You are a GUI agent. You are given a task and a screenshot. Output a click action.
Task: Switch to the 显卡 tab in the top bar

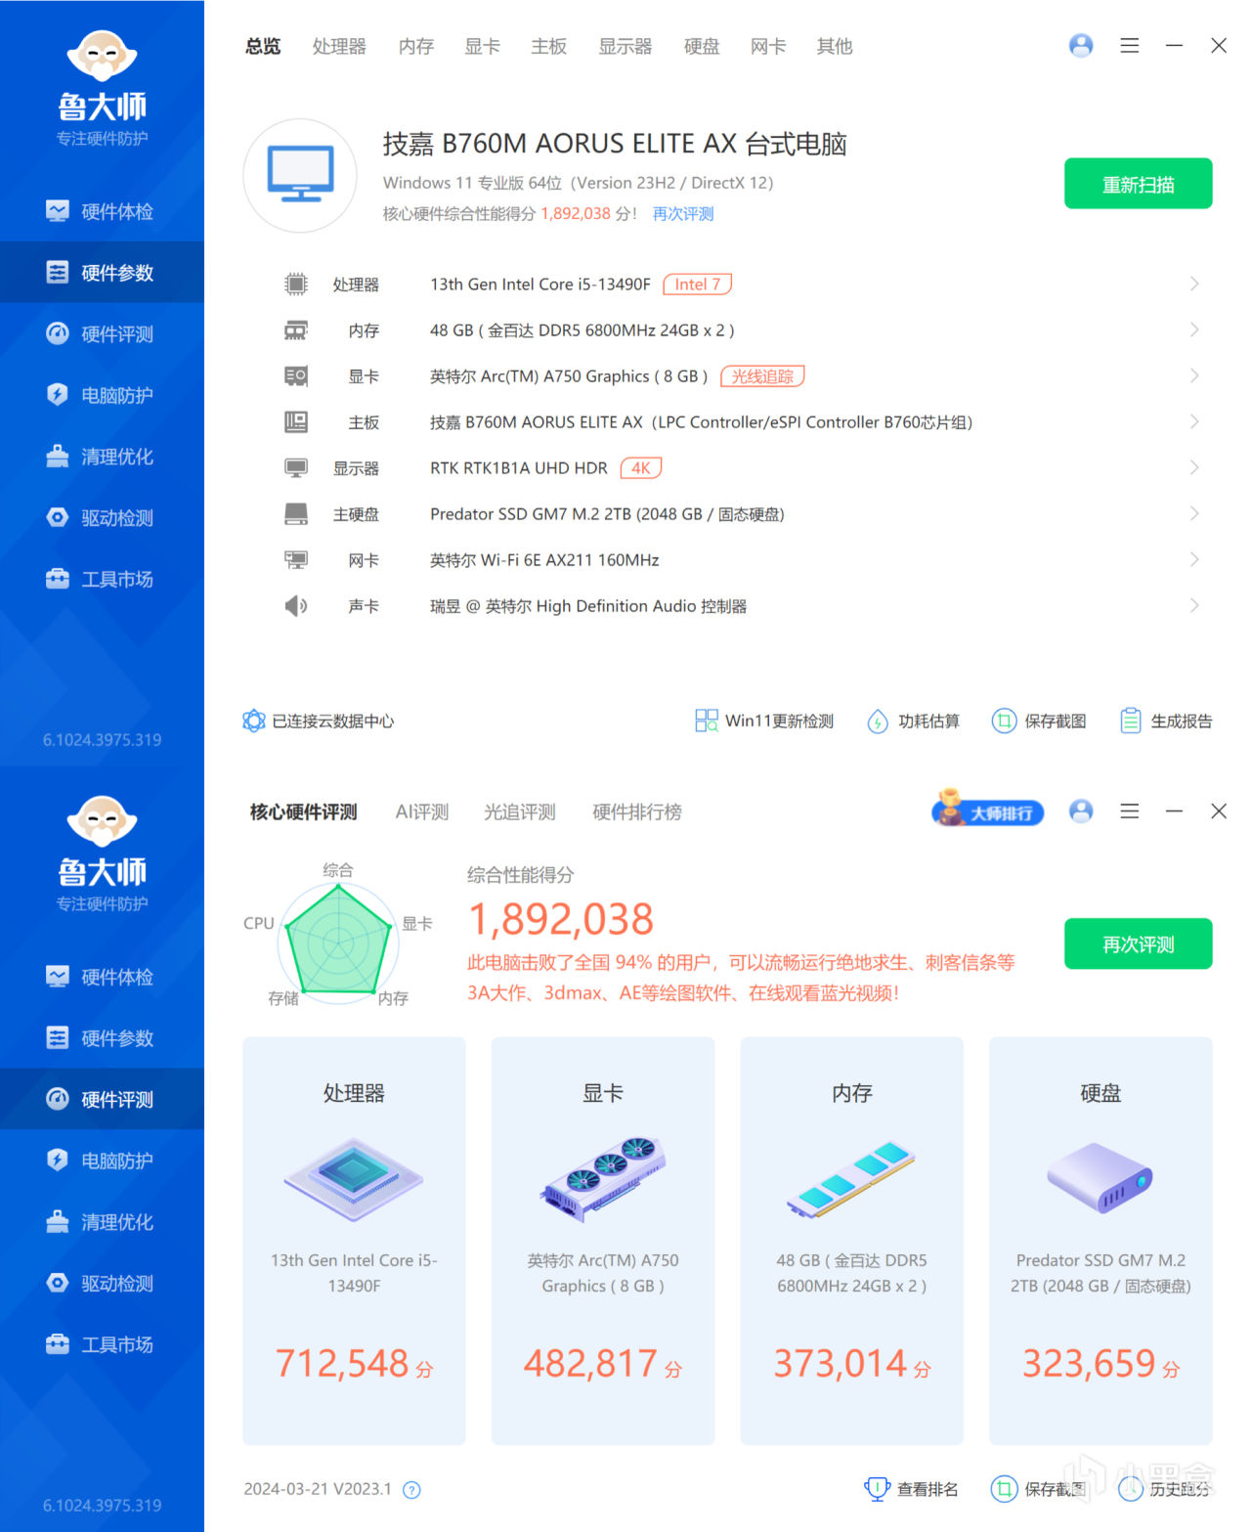[482, 46]
